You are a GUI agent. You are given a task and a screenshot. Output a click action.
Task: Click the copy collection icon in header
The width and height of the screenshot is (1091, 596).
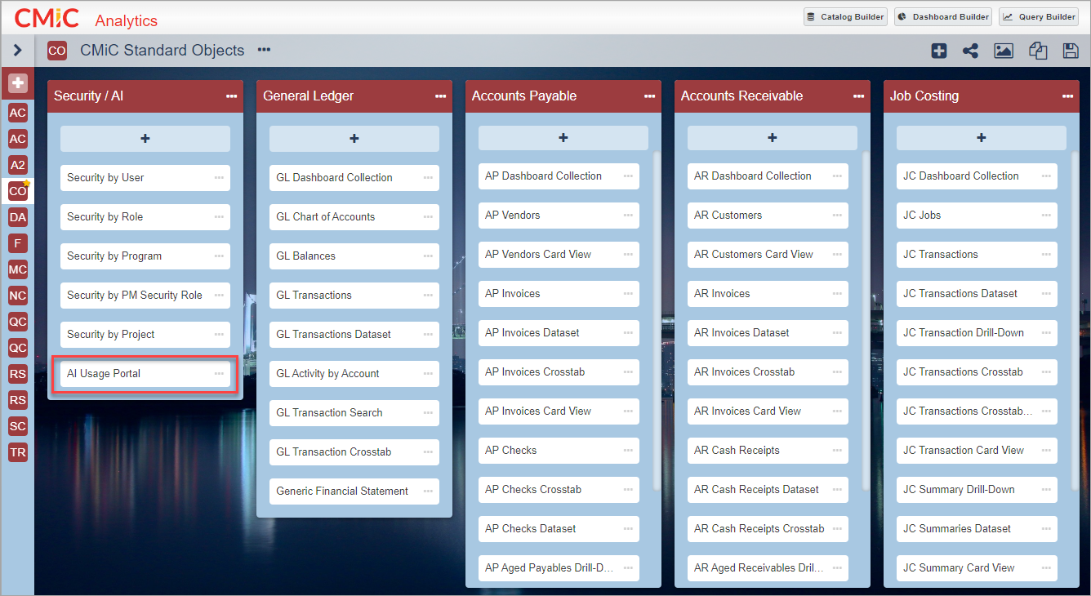(x=1038, y=51)
